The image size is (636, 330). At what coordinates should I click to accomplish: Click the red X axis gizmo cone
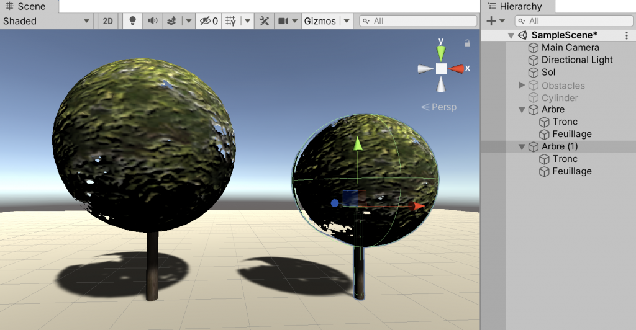coord(458,68)
